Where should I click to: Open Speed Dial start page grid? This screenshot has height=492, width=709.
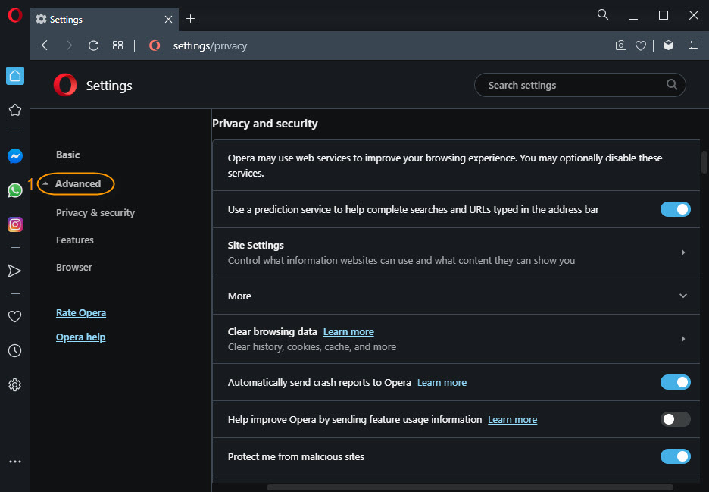[117, 45]
